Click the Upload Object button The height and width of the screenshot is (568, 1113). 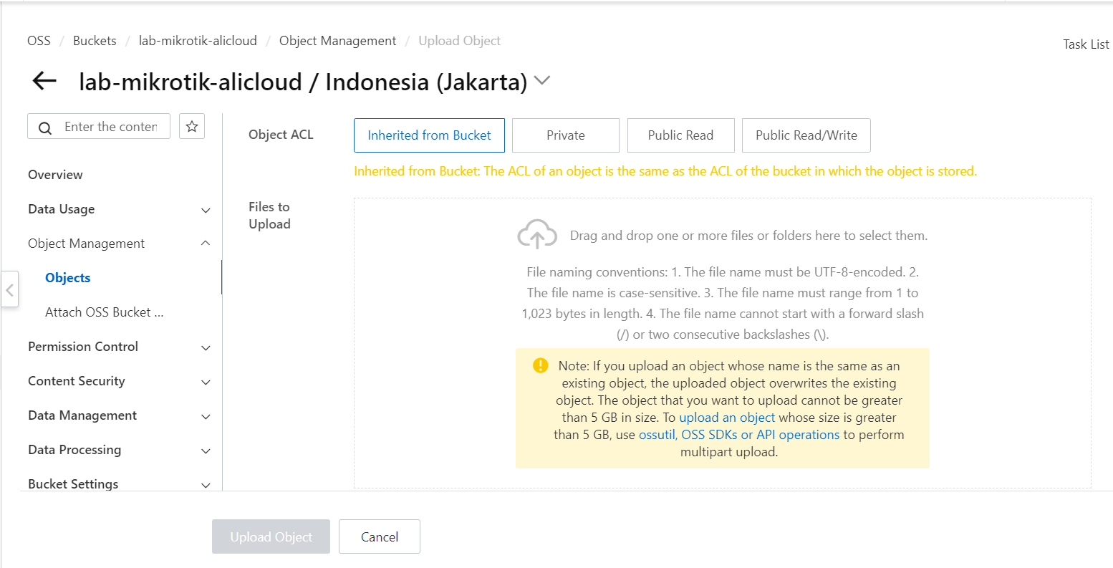[x=271, y=536]
